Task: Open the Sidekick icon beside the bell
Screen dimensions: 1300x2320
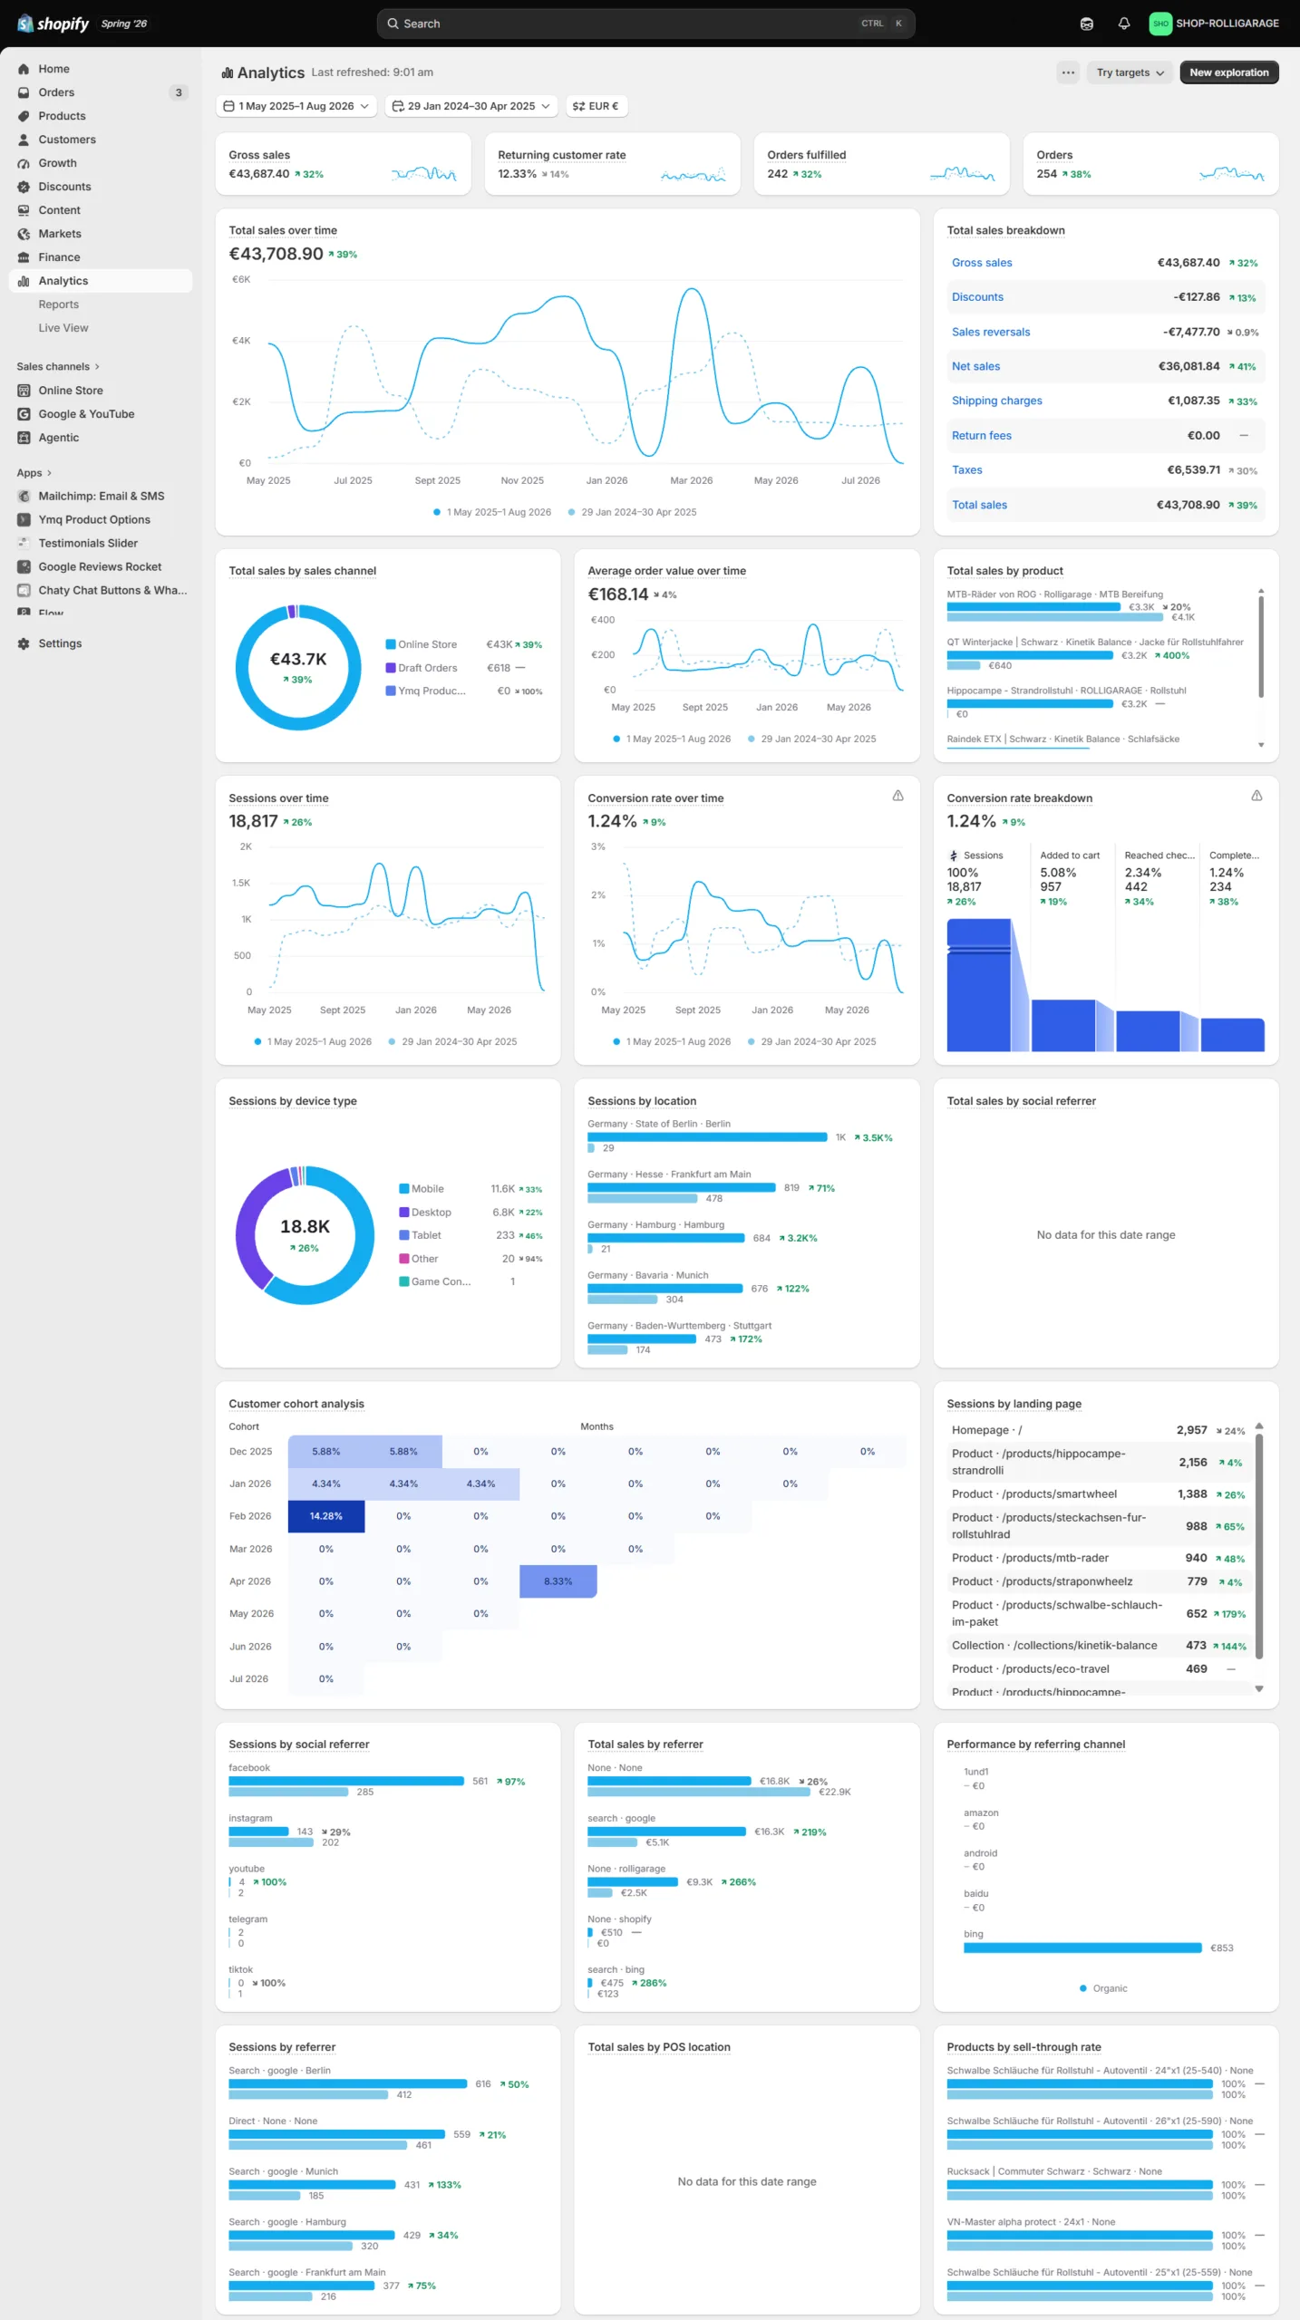Action: click(x=1087, y=24)
